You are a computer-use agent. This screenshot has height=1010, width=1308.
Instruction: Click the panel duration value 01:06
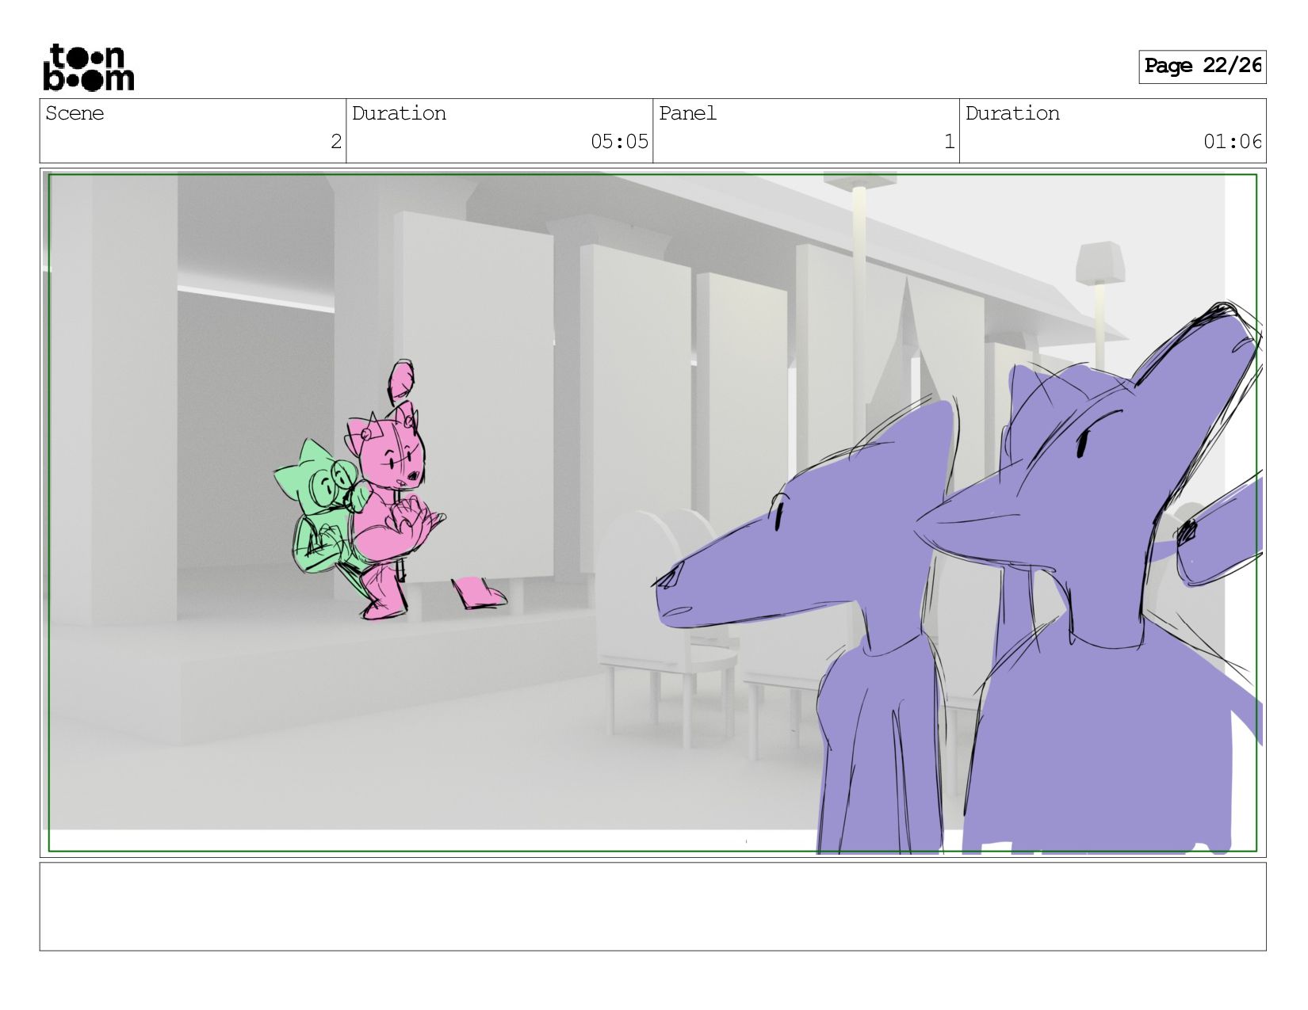point(1232,142)
